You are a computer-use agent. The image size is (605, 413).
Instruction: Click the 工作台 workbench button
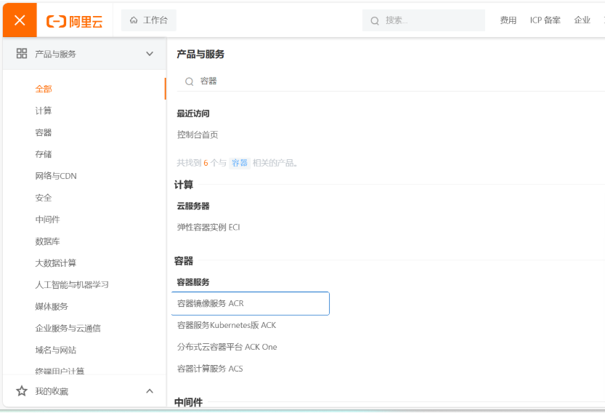tap(148, 20)
